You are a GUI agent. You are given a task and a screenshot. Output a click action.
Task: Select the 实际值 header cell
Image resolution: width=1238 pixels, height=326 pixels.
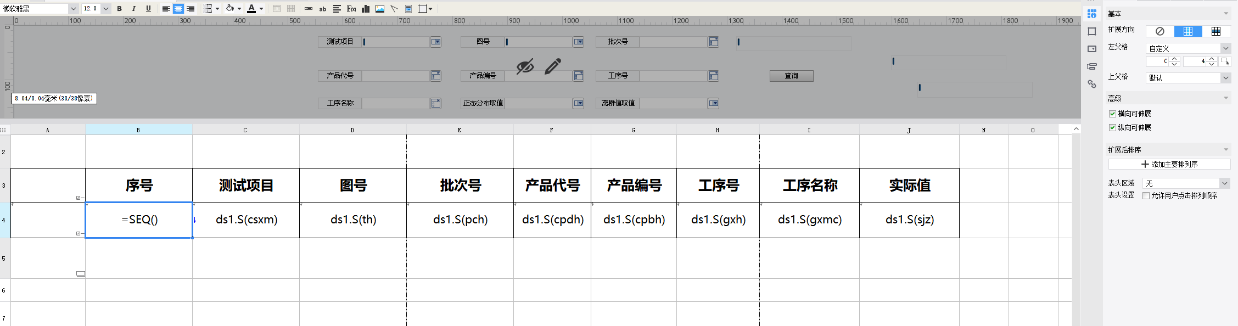pos(910,186)
